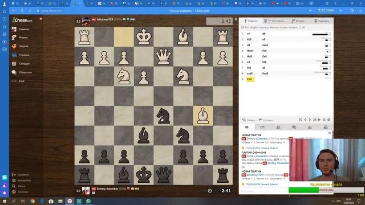Click the blitzking1729 name in the chat
Screen dimensions: 365x205
point(255,175)
